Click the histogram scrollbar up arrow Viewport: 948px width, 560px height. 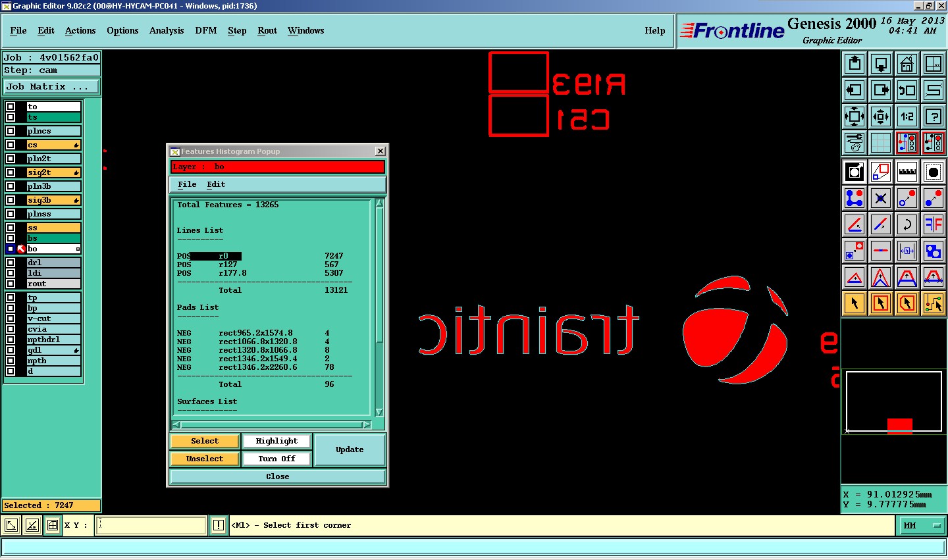(x=379, y=203)
